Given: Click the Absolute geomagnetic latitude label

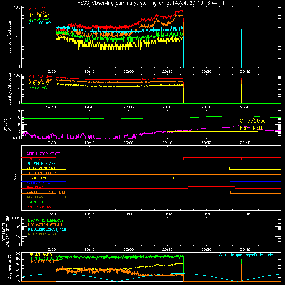Looking at the screenshot, I should click(246, 255).
